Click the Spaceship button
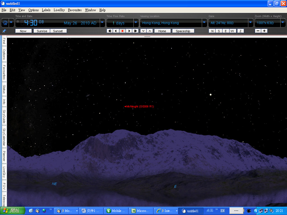 coord(183,31)
